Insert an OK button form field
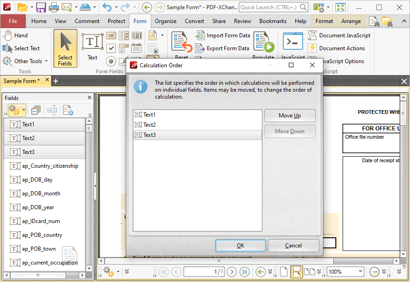 (x=111, y=35)
